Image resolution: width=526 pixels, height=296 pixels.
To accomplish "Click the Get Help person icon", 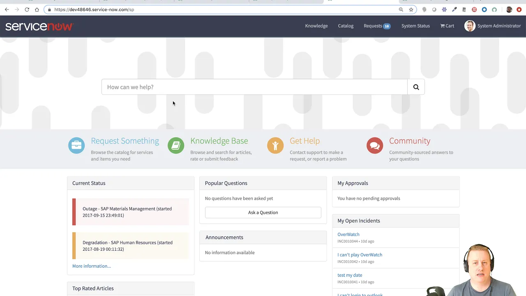I will pyautogui.click(x=275, y=145).
